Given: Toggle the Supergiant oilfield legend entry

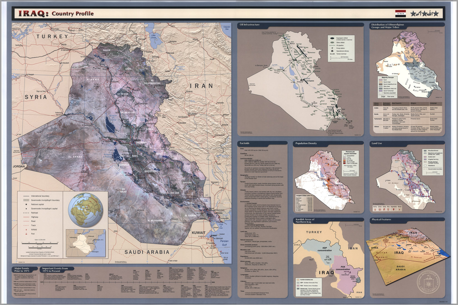Looking at the screenshot, I should [332, 38].
